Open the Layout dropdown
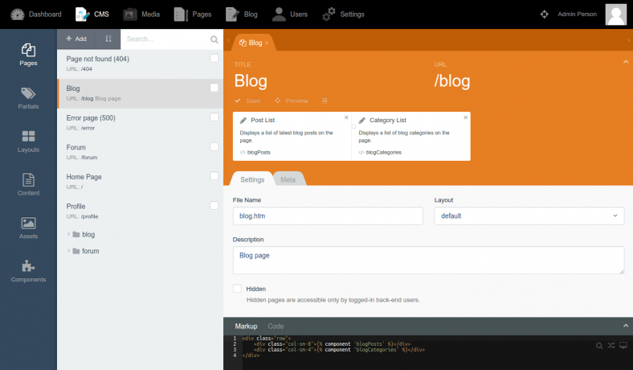The height and width of the screenshot is (370, 633). point(529,216)
